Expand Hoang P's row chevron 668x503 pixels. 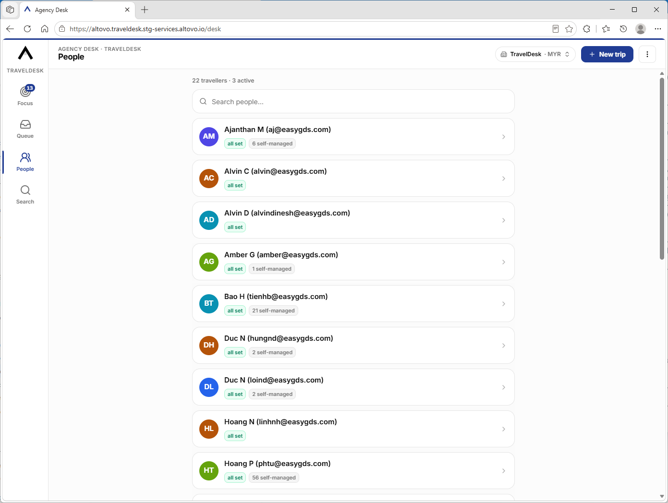[x=503, y=471]
